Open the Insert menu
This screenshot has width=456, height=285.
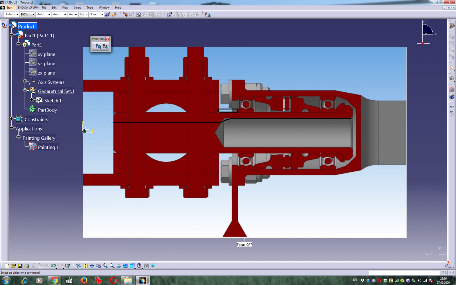[x=77, y=8]
